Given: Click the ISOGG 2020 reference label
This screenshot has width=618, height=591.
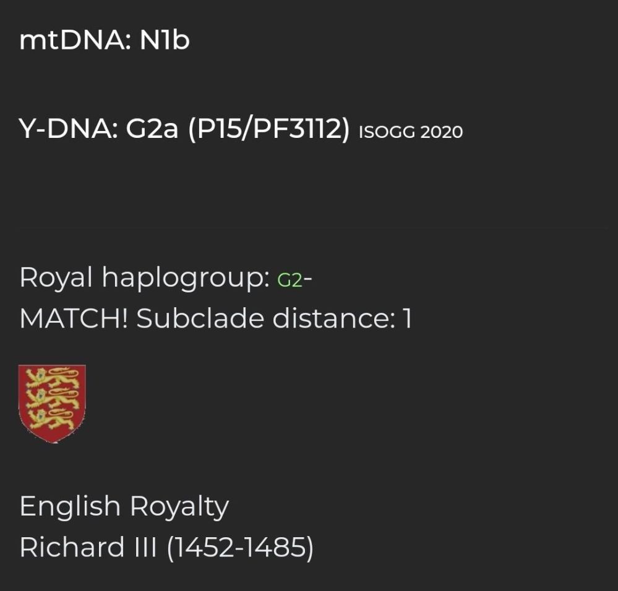Looking at the screenshot, I should (x=411, y=132).
